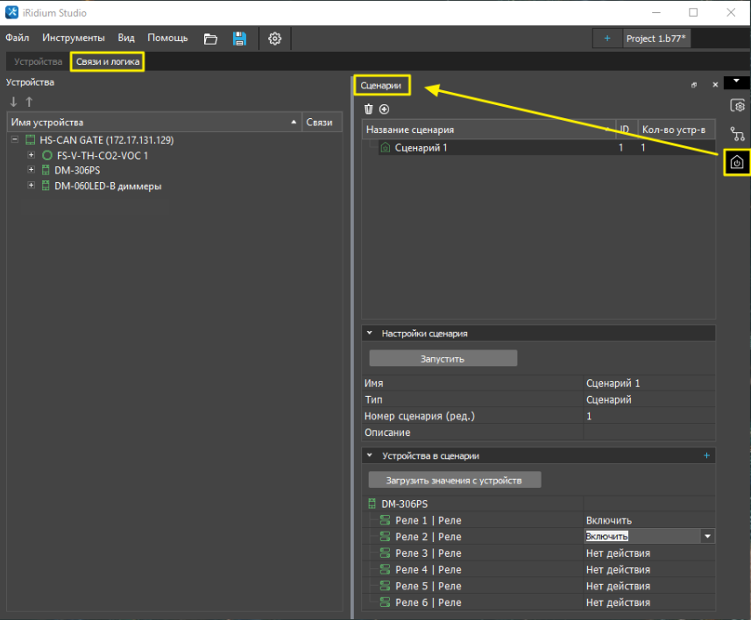Move device down with the down arrow
Viewport: 751px width, 620px height.
tap(14, 102)
